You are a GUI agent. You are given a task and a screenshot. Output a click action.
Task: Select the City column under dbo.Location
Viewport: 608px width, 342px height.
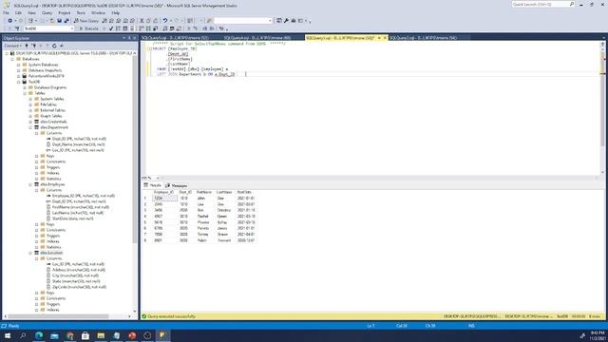(75, 275)
